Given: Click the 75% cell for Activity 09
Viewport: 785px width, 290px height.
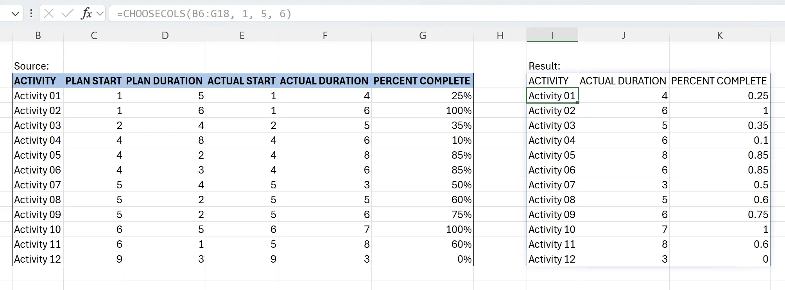Looking at the screenshot, I should (423, 214).
